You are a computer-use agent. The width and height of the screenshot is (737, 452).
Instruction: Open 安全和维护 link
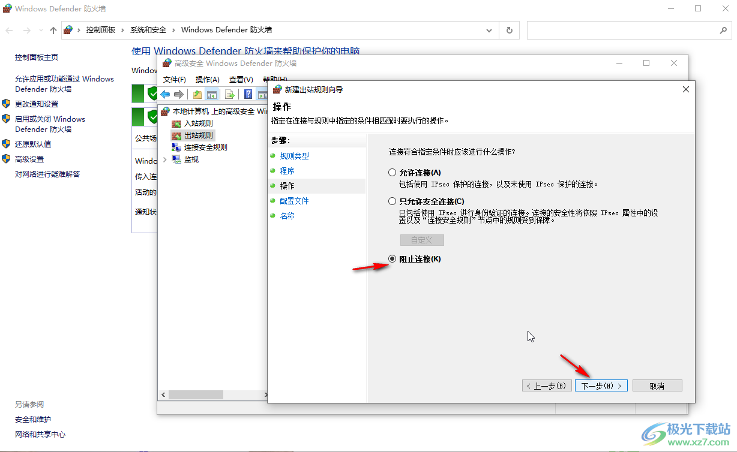(x=33, y=419)
